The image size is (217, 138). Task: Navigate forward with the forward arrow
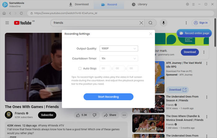(15, 13)
